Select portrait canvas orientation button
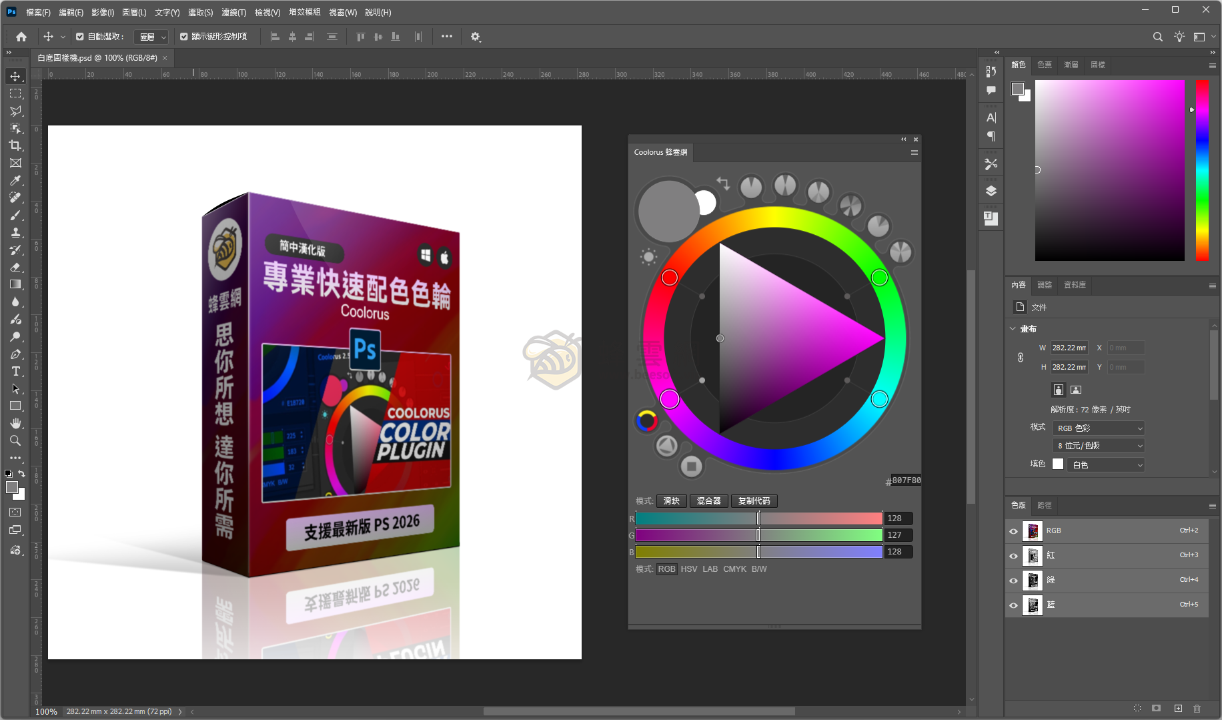The height and width of the screenshot is (720, 1222). (1059, 390)
